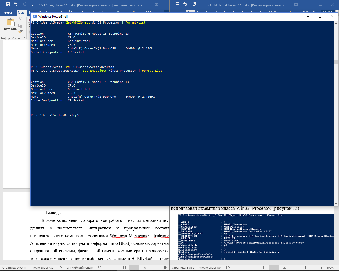Select the Главная ribbon tab in left Word
339x271 pixels.
[22, 13]
